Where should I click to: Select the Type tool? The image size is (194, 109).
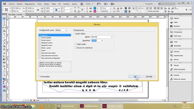tap(4, 35)
